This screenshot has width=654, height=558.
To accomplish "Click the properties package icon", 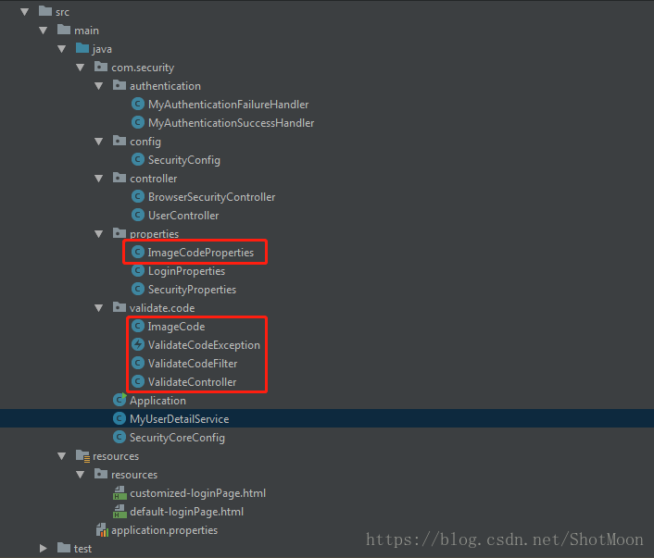I will tap(119, 233).
